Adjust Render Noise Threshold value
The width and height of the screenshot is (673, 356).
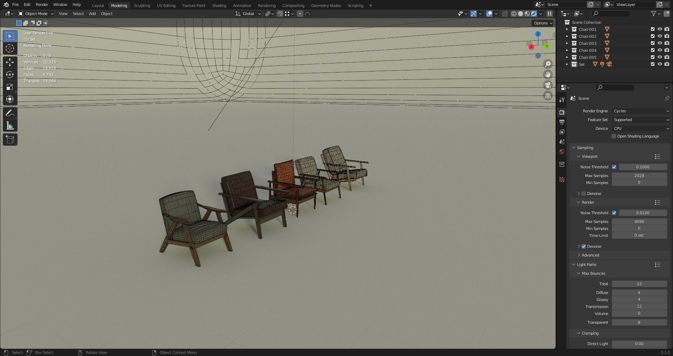click(643, 213)
